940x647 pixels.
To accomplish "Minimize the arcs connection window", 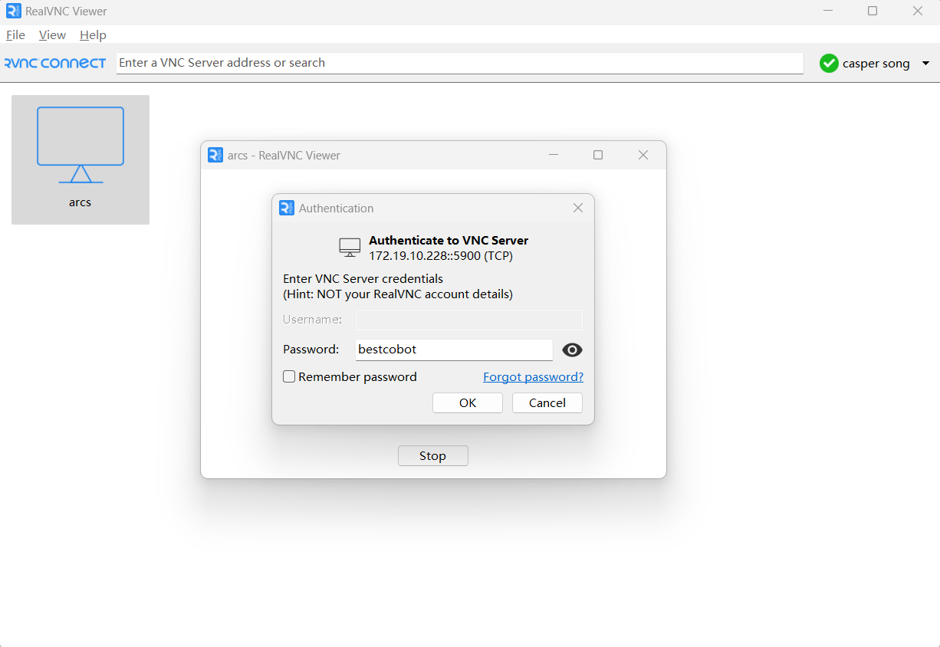I will click(x=554, y=155).
